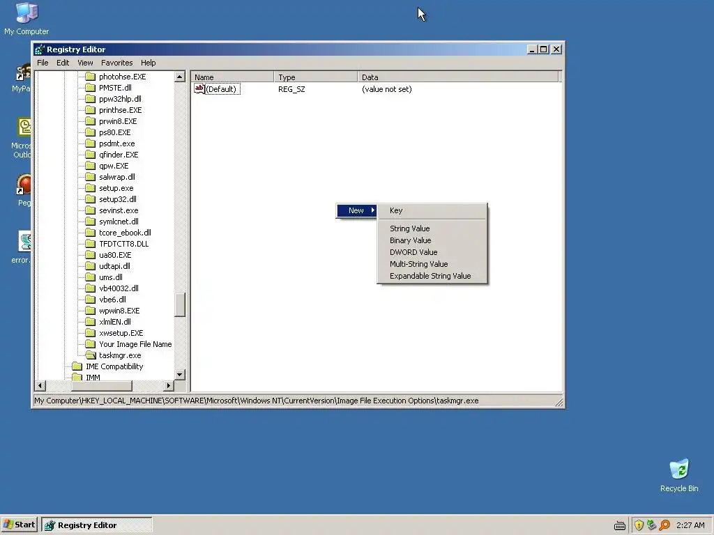Select the tcore_ebook.dll key

click(x=125, y=233)
